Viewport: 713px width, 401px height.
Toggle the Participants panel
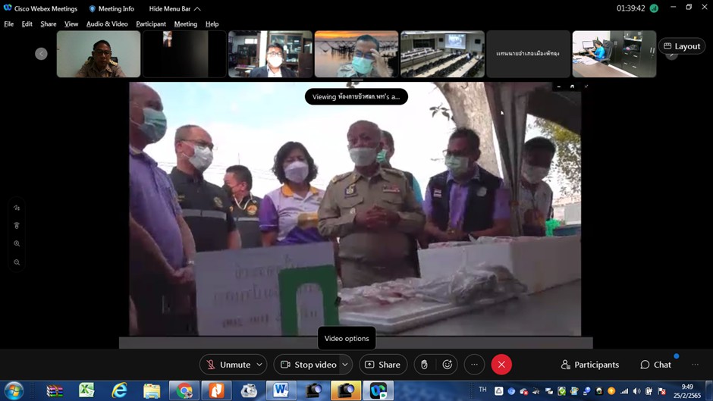[589, 365]
